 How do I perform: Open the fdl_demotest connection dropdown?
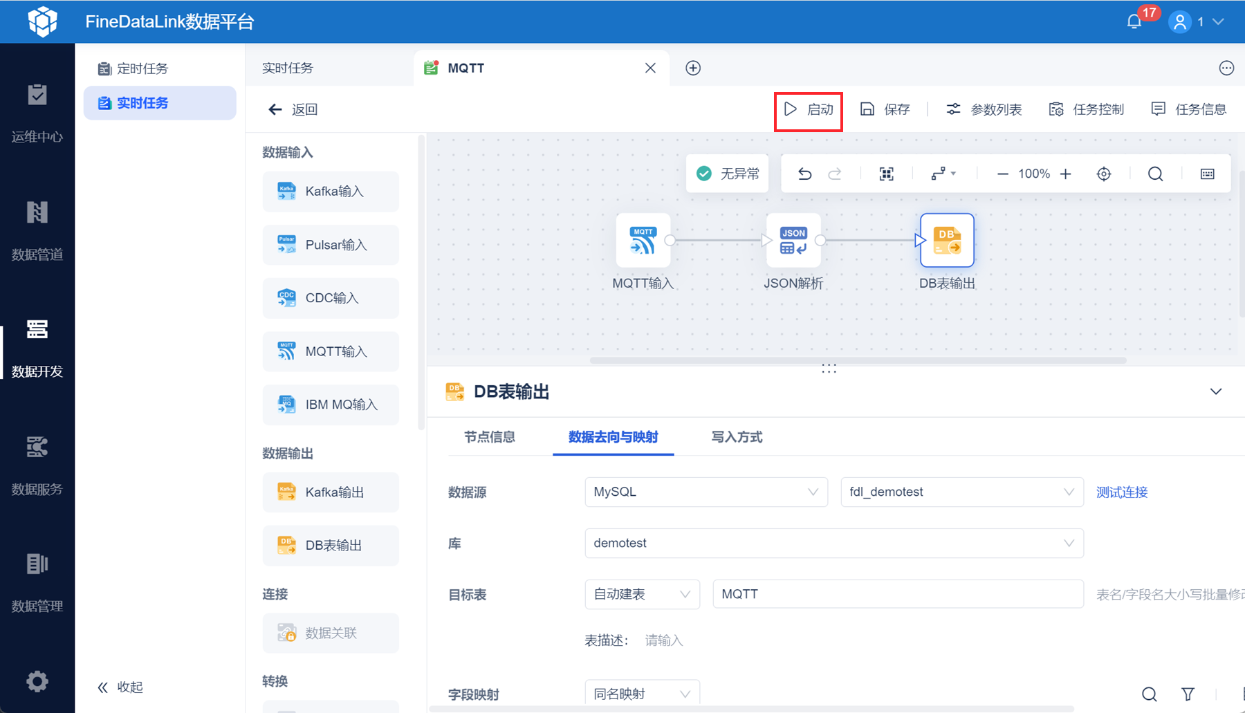pyautogui.click(x=962, y=492)
